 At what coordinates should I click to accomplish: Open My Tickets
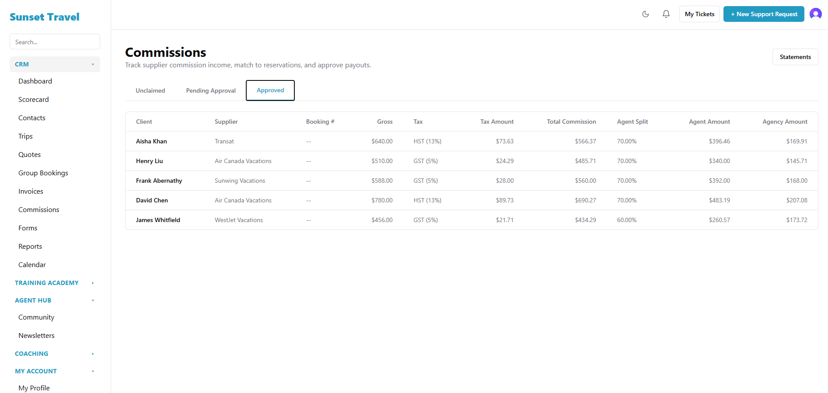tap(699, 14)
